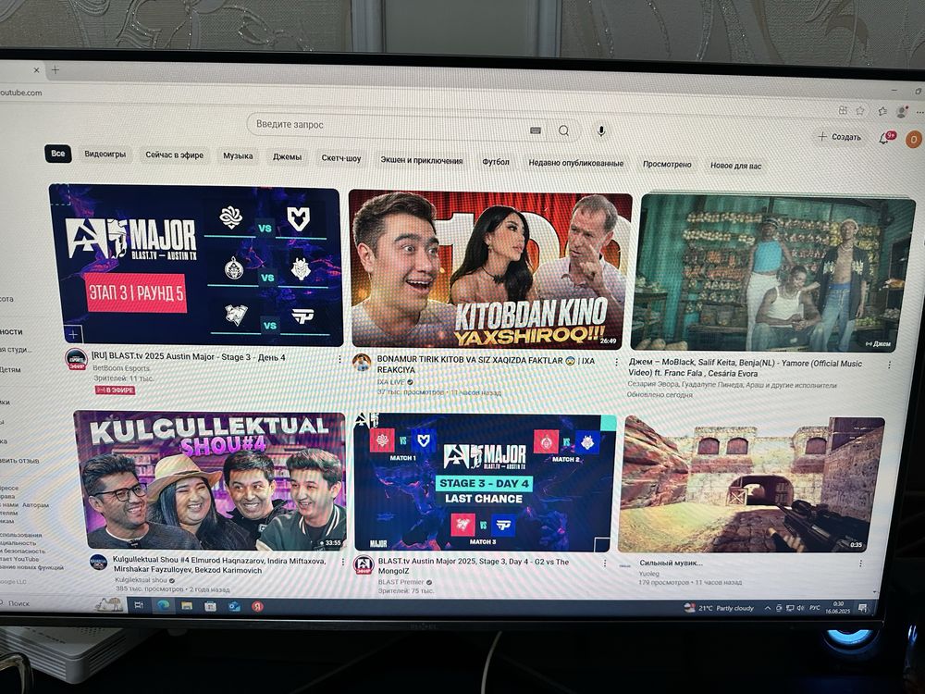This screenshot has height=694, width=925.
Task: Click the В ЭФИРЕ live badge
Action: (115, 390)
